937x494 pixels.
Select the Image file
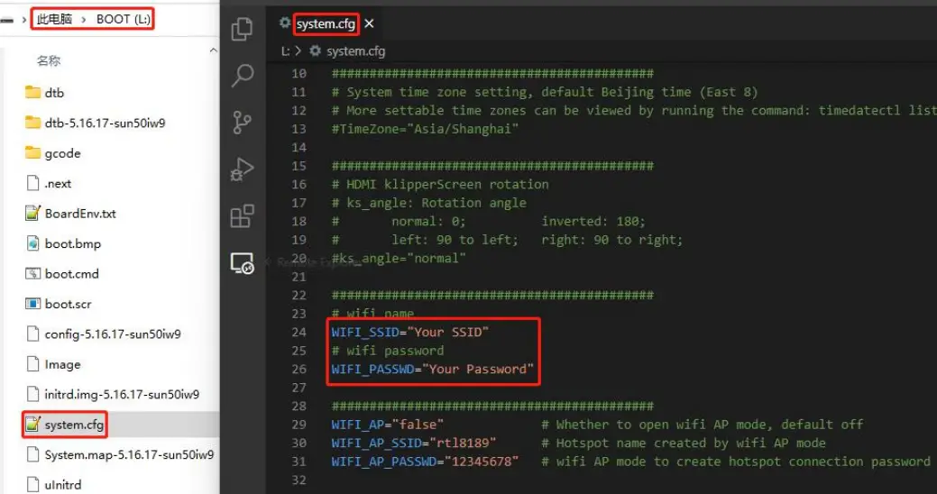pos(62,364)
